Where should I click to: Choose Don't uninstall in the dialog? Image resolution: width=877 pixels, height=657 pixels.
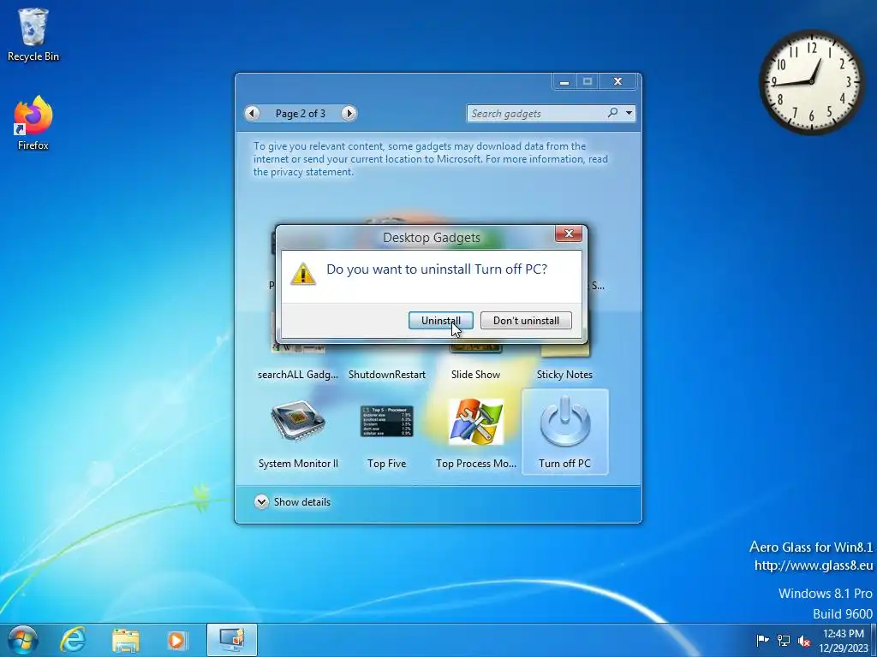click(526, 321)
